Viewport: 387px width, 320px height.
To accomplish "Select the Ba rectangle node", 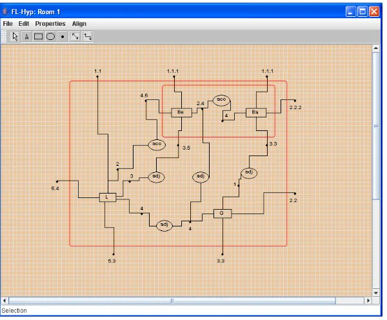I will pos(256,113).
